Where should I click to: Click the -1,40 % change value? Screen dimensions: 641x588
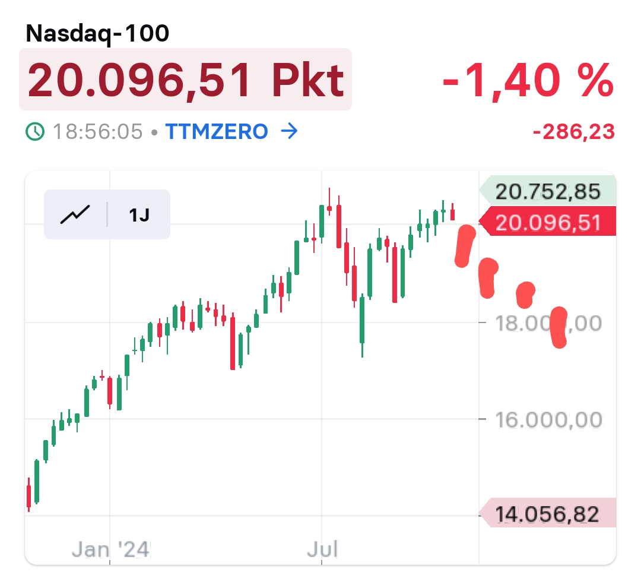(528, 80)
